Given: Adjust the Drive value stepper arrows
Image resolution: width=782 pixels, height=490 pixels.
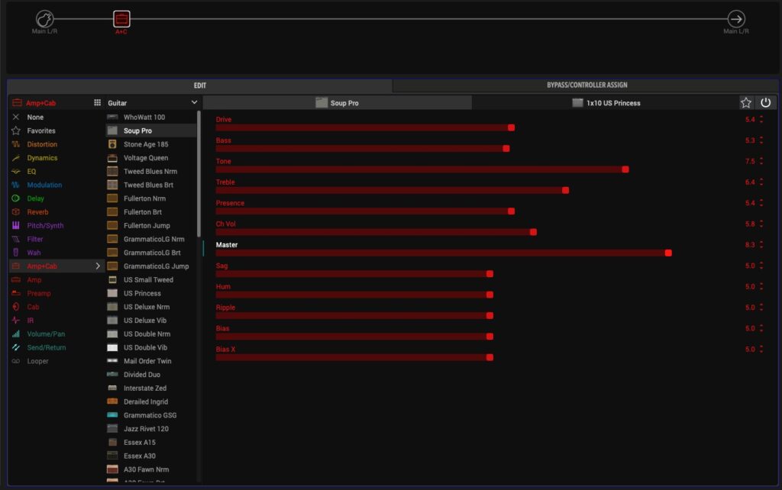Looking at the screenshot, I should click(x=761, y=120).
